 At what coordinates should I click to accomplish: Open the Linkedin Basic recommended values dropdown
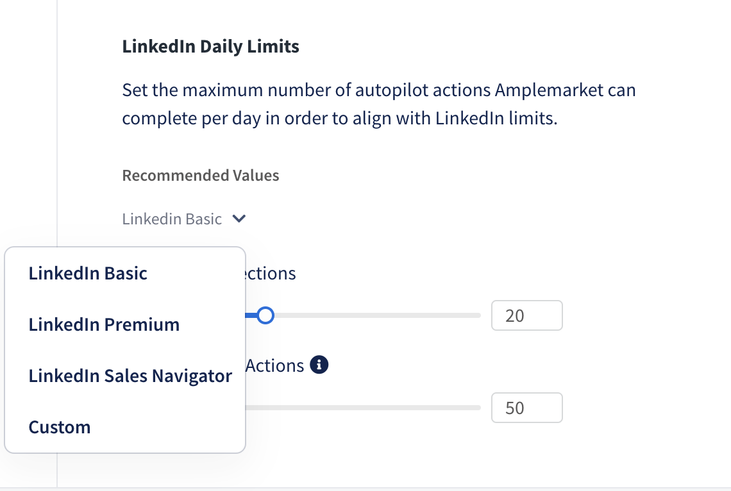(x=183, y=219)
